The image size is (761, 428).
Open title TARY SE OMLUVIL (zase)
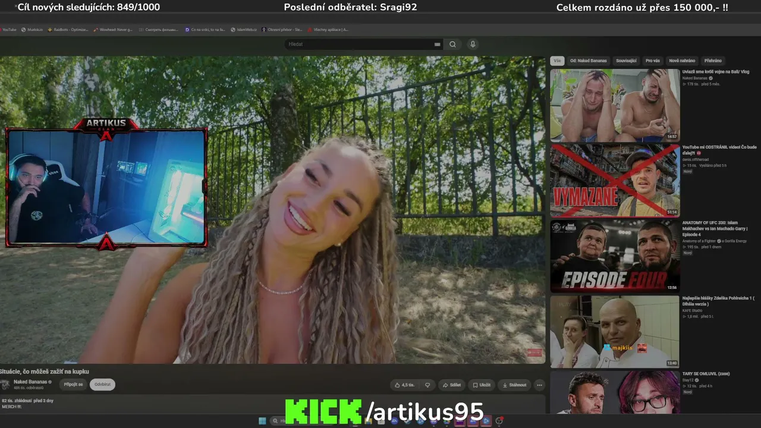[x=706, y=373]
